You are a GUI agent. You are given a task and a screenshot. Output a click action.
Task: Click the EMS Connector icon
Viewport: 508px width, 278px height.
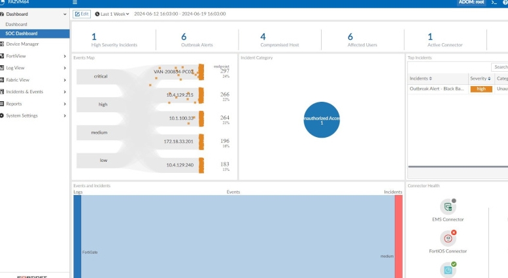coord(448,208)
